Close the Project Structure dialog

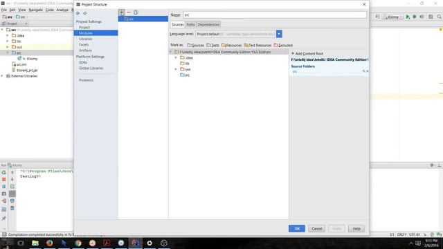pos(364,5)
